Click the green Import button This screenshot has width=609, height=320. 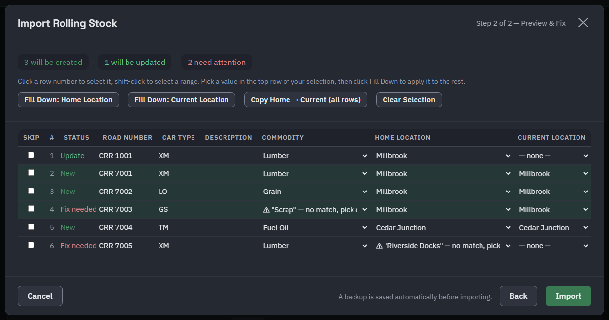(x=569, y=296)
